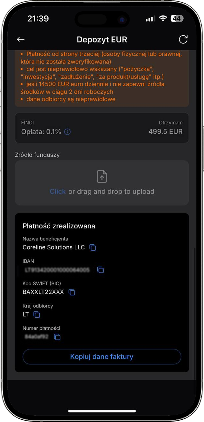Tap the back arrow icon
204x422 pixels.
(21, 40)
